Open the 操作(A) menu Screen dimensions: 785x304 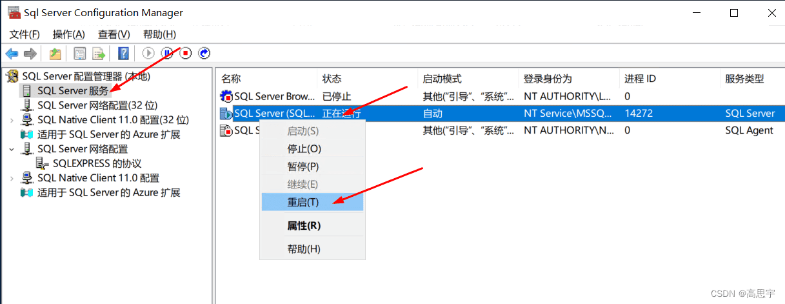click(x=69, y=34)
